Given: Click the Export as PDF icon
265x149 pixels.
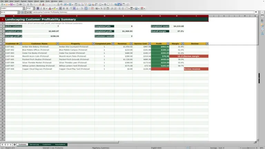Looking at the screenshot, I should (x=17, y=4).
